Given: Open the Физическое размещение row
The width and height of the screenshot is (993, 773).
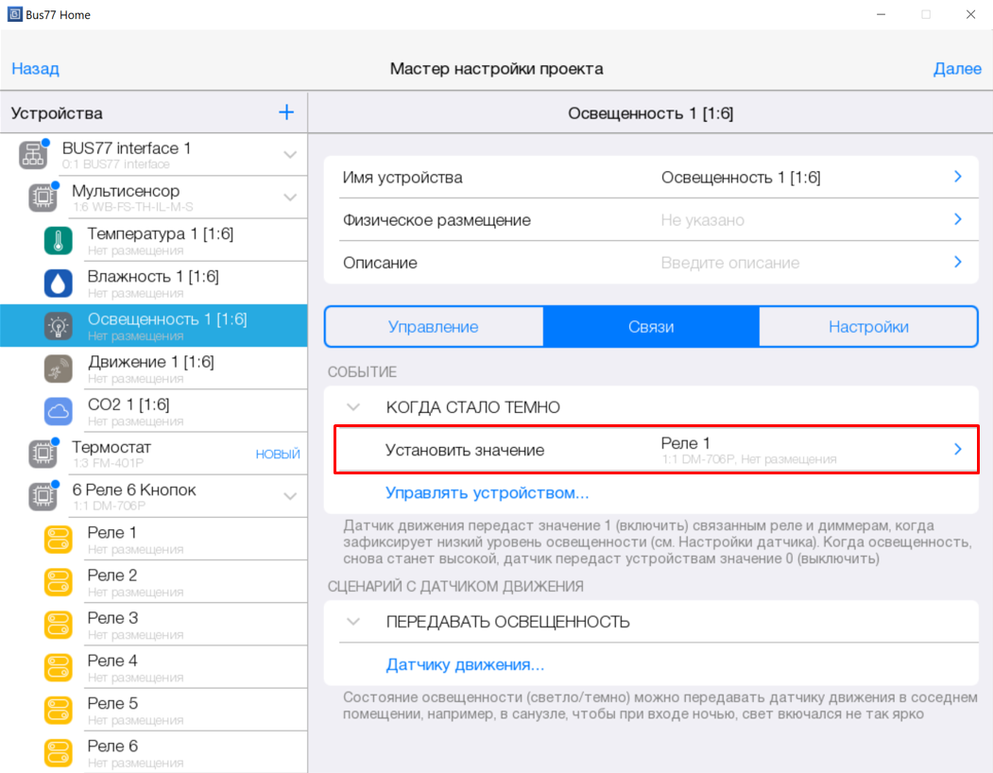Looking at the screenshot, I should [x=651, y=220].
